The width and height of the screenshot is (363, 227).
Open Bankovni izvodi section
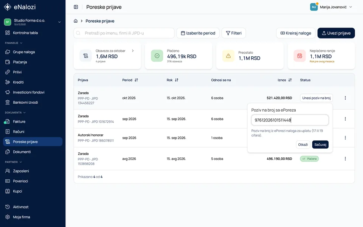tap(33, 103)
